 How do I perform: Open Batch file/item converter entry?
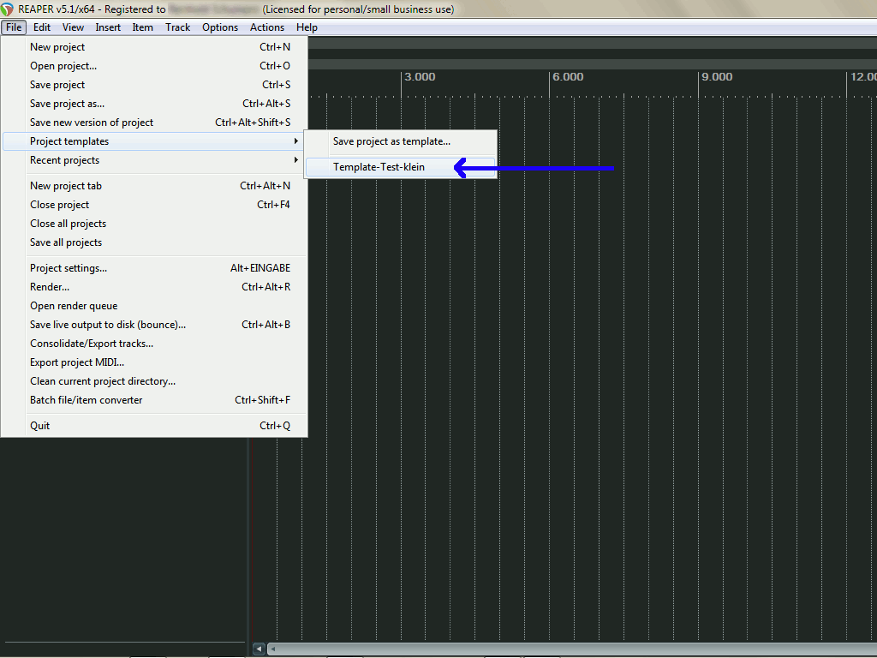point(154,400)
